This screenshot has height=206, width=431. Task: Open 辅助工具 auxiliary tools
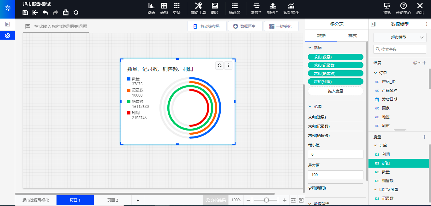(198, 8)
